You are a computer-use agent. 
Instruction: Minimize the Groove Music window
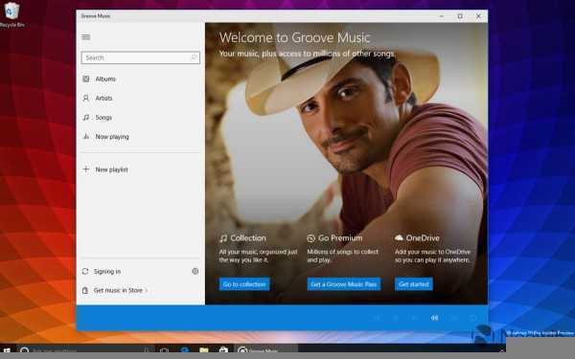(x=442, y=16)
